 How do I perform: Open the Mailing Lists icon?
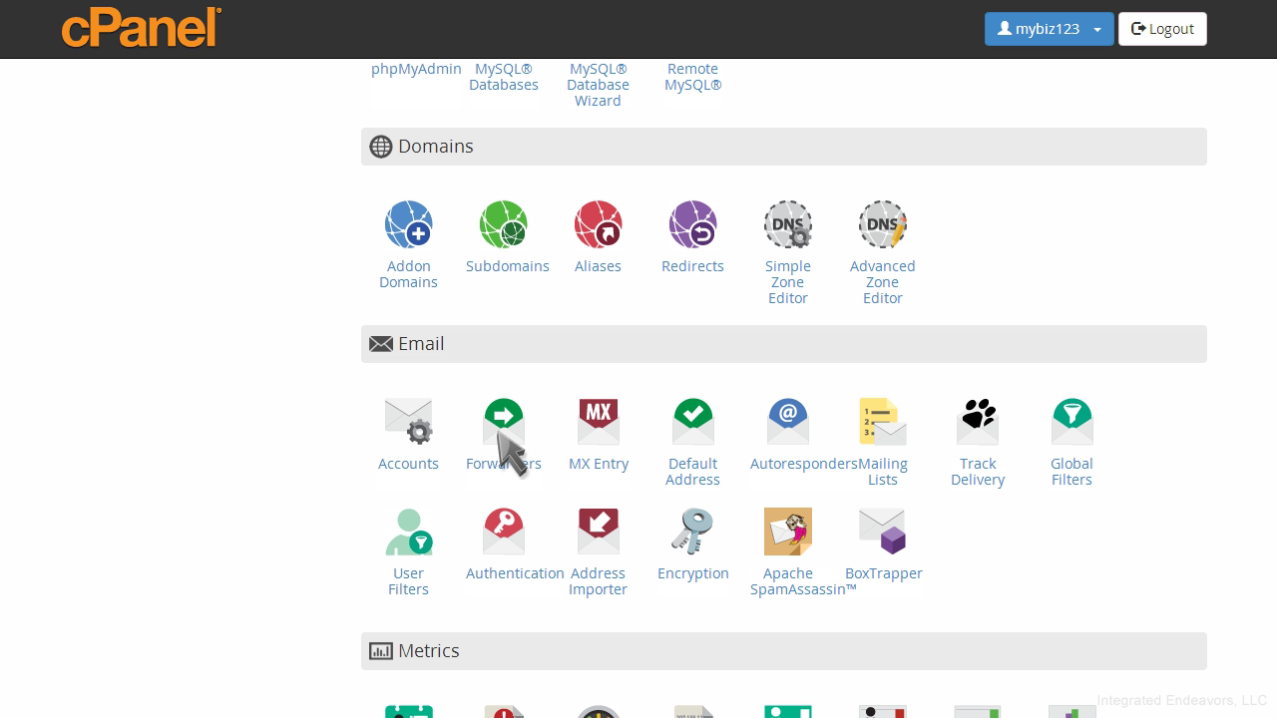[882, 422]
